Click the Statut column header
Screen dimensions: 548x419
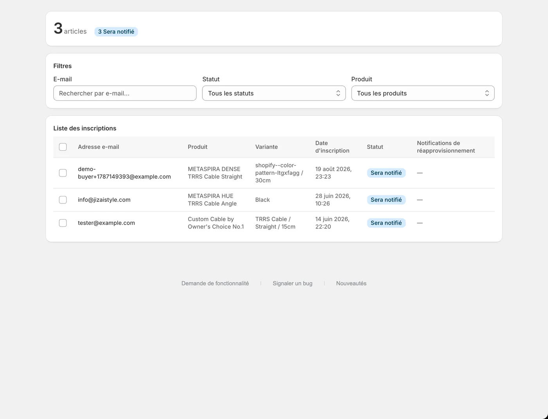click(x=375, y=147)
